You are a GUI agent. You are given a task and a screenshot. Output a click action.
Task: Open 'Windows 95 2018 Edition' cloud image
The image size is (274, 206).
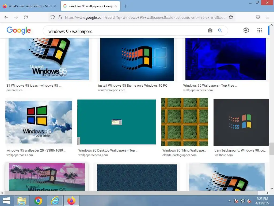click(39, 122)
